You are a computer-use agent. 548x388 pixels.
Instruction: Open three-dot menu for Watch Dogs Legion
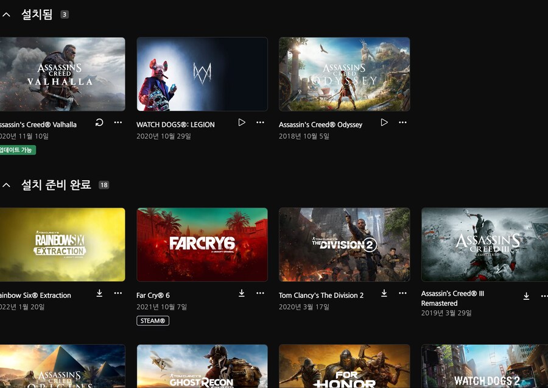click(260, 122)
